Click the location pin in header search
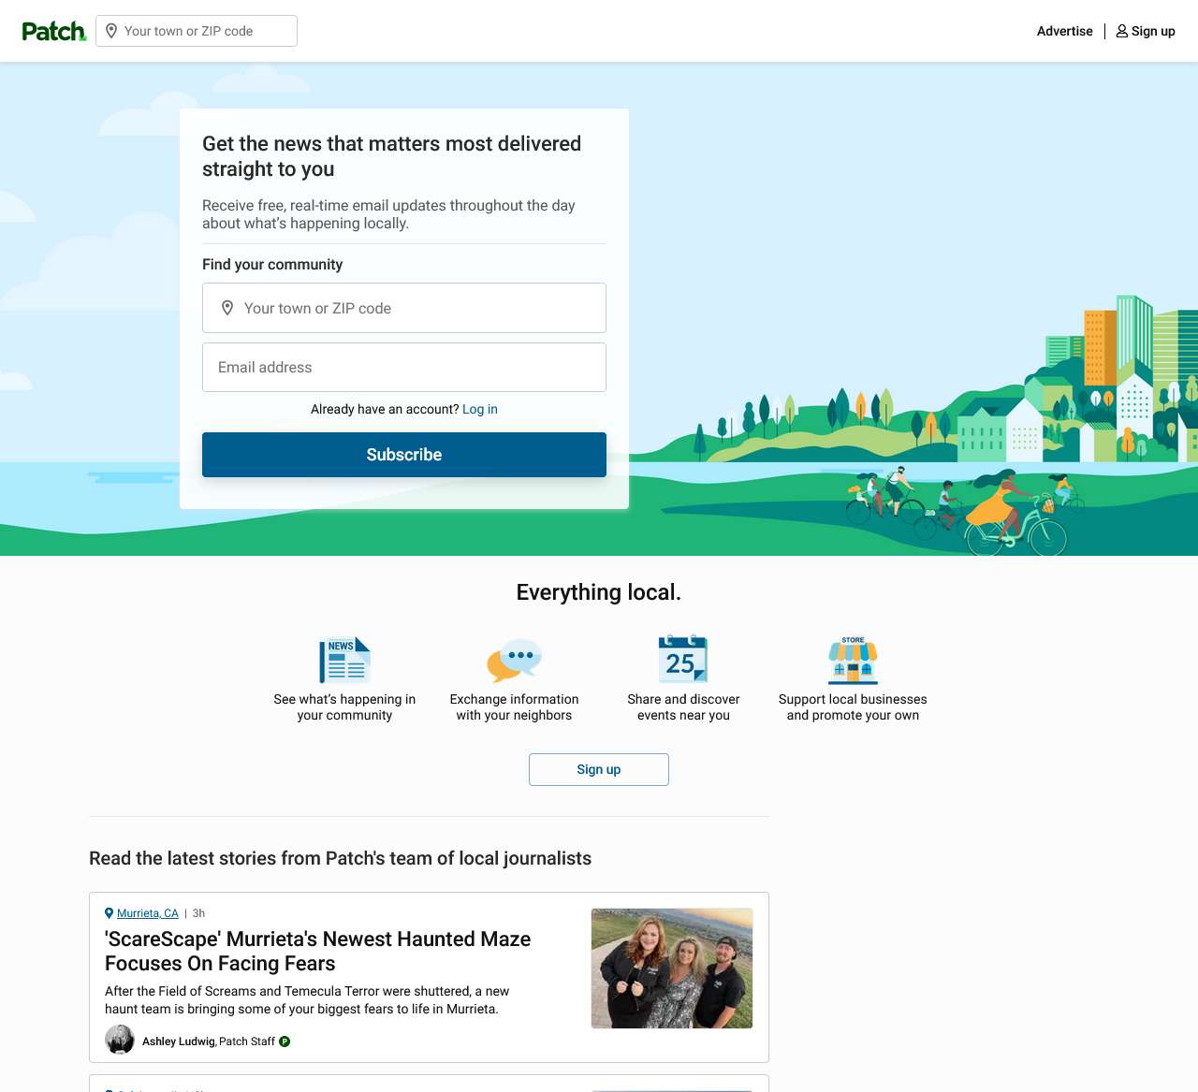The width and height of the screenshot is (1198, 1092). pos(111,31)
